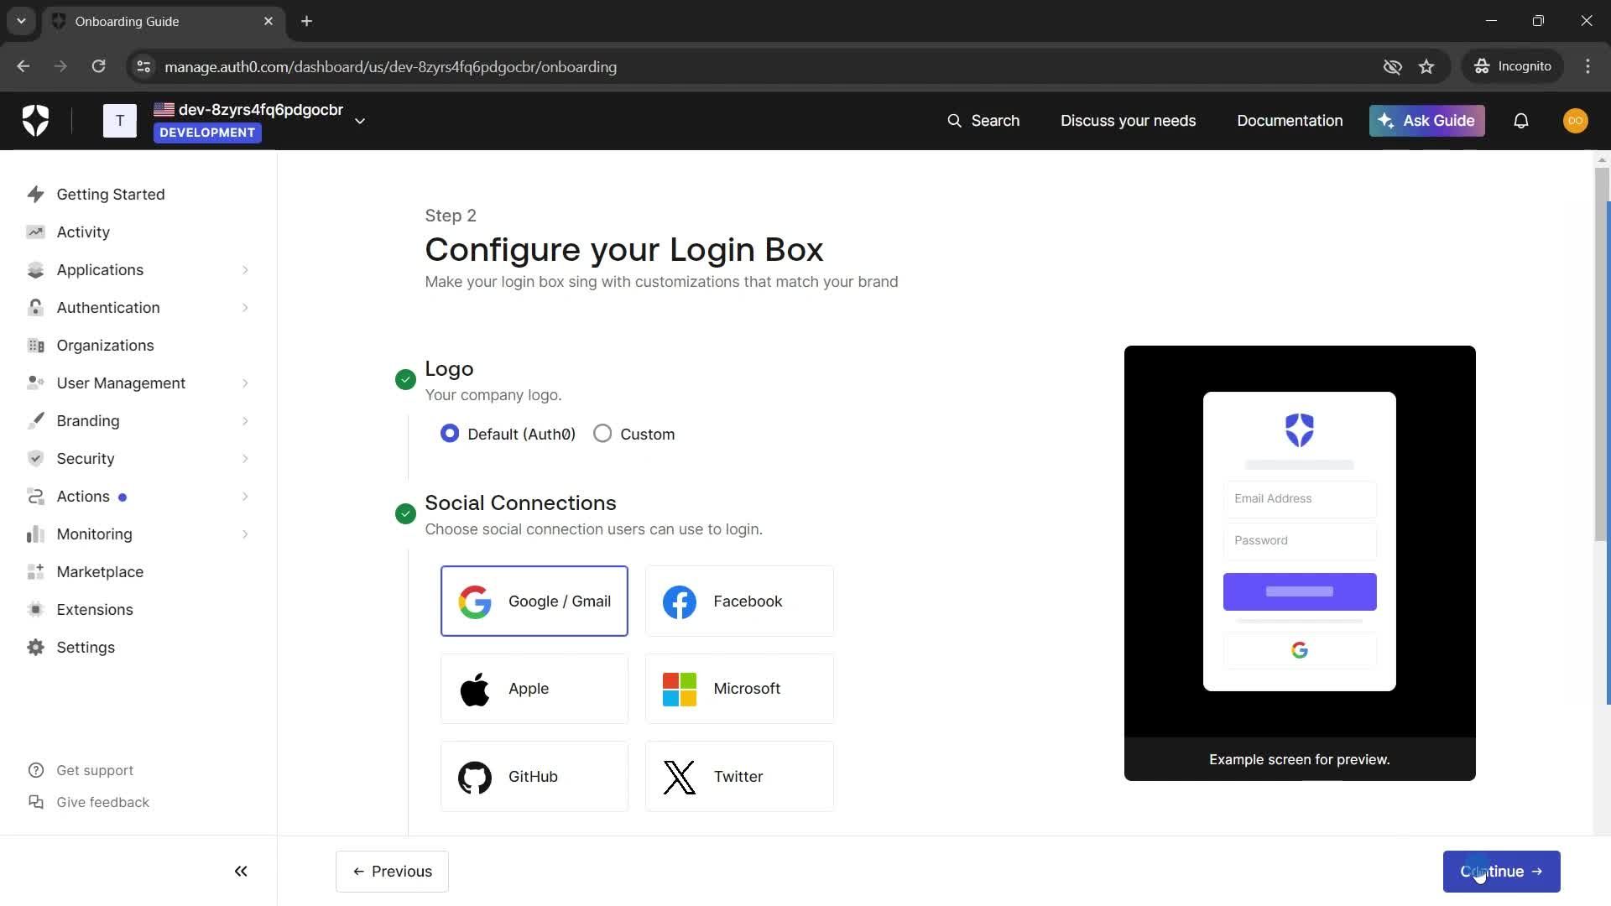Screen dimensions: 1611x906
Task: Click the Ask Guide button
Action: click(x=1426, y=121)
